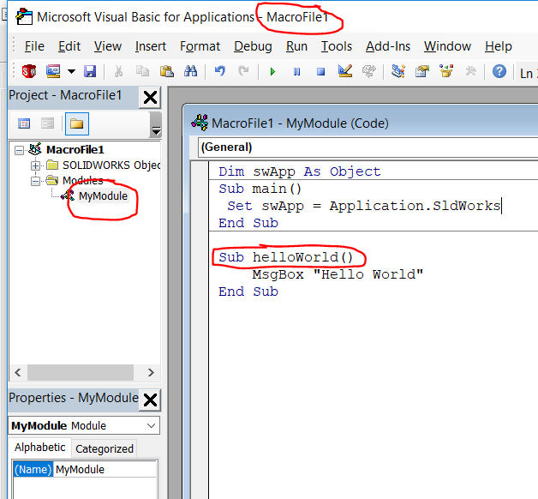538x499 pixels.
Task: Switch to the Alphabetic properties tab
Action: tap(39, 448)
